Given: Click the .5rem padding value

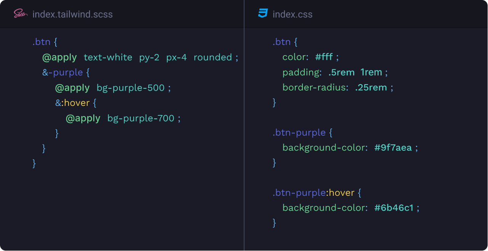Looking at the screenshot, I should 341,72.
